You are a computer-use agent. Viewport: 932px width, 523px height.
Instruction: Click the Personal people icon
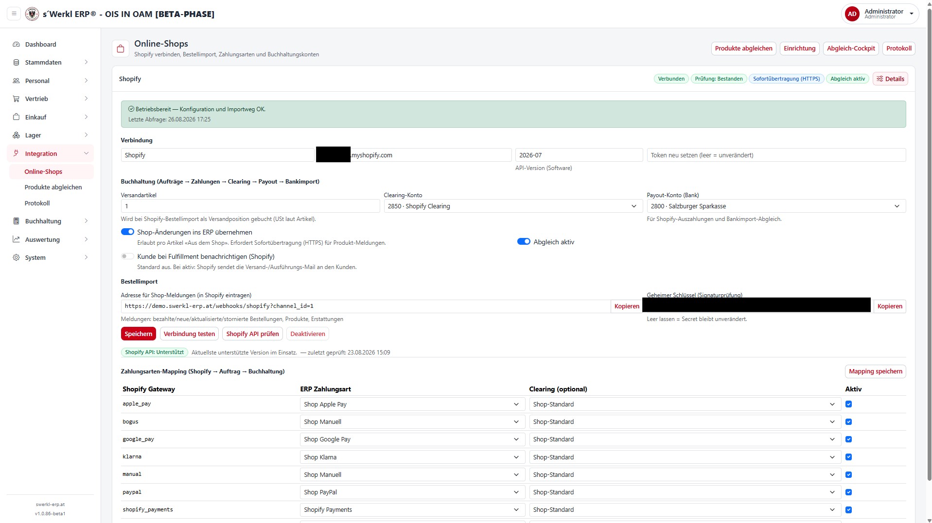point(16,81)
